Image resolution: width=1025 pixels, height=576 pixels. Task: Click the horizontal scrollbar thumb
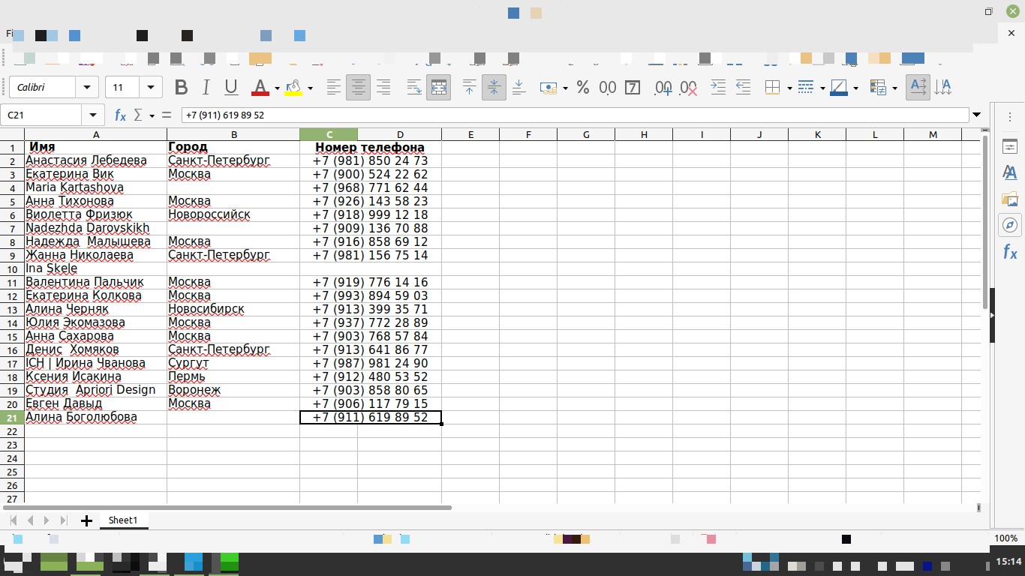(226, 508)
